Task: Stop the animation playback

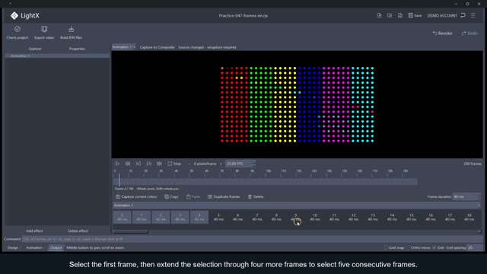Action: pos(174,164)
